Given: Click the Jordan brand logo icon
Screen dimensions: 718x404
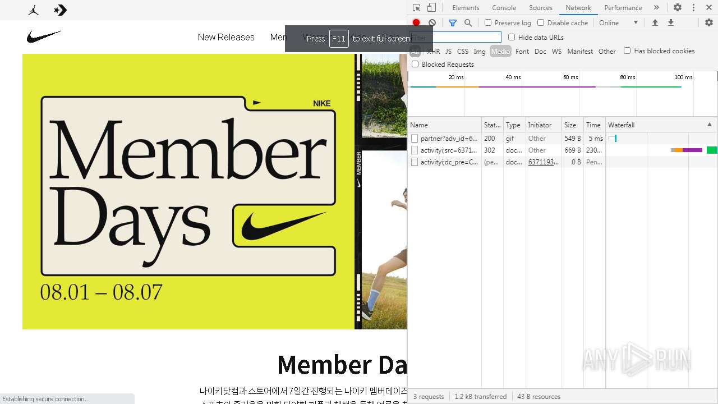Looking at the screenshot, I should 33,10.
